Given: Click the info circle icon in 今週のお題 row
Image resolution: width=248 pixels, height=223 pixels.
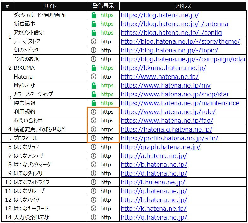Looking at the screenshot, I should (x=94, y=59).
